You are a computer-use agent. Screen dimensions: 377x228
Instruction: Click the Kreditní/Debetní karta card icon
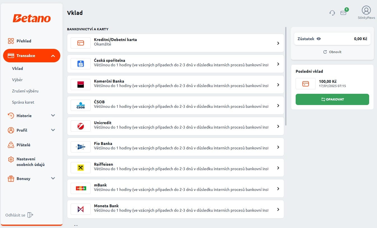(x=81, y=43)
